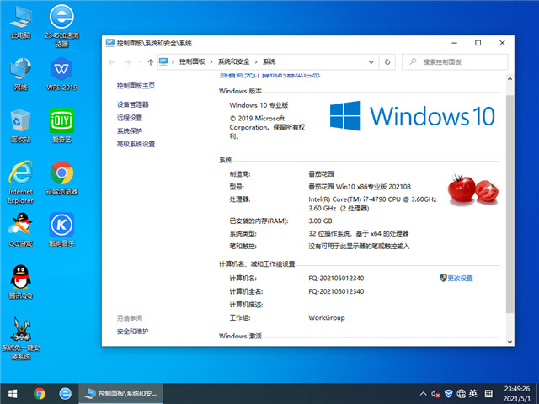Open IE browser from the taskbar
539x404 pixels.
66,394
